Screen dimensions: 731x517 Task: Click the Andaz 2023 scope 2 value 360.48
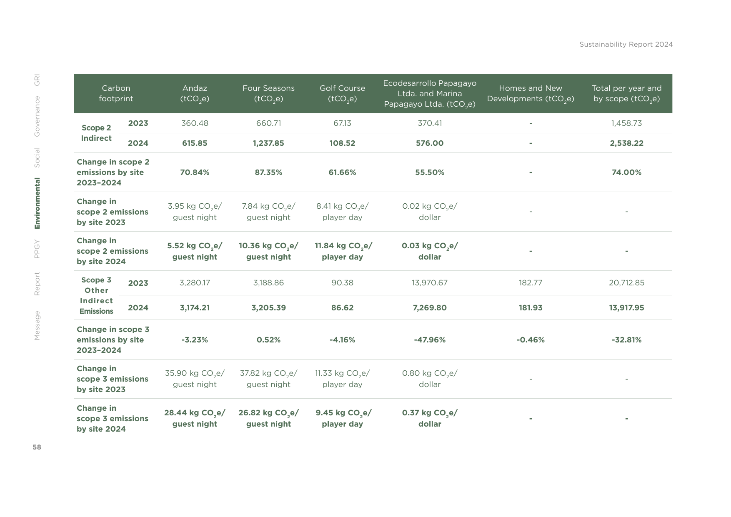(x=195, y=123)
